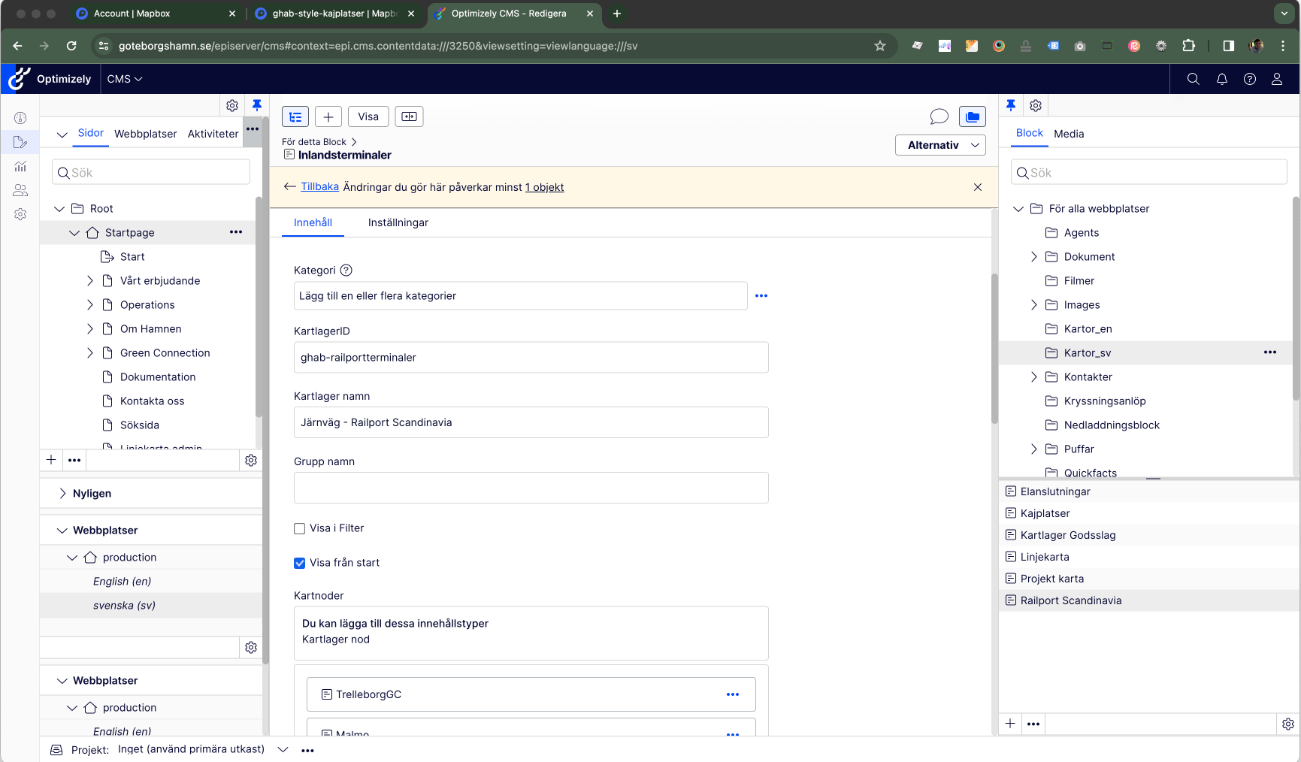Viewport: 1301px width, 762px height.
Task: Click the Grupp namn input field
Action: [531, 488]
